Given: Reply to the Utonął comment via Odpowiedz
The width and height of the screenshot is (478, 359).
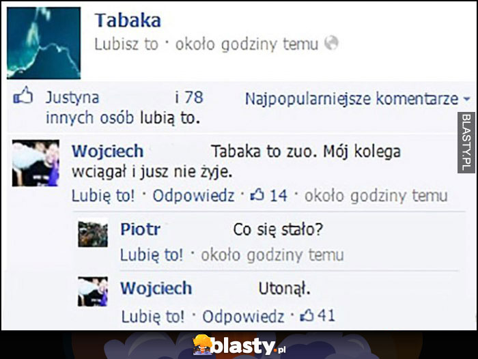Looking at the screenshot, I should (x=243, y=316).
